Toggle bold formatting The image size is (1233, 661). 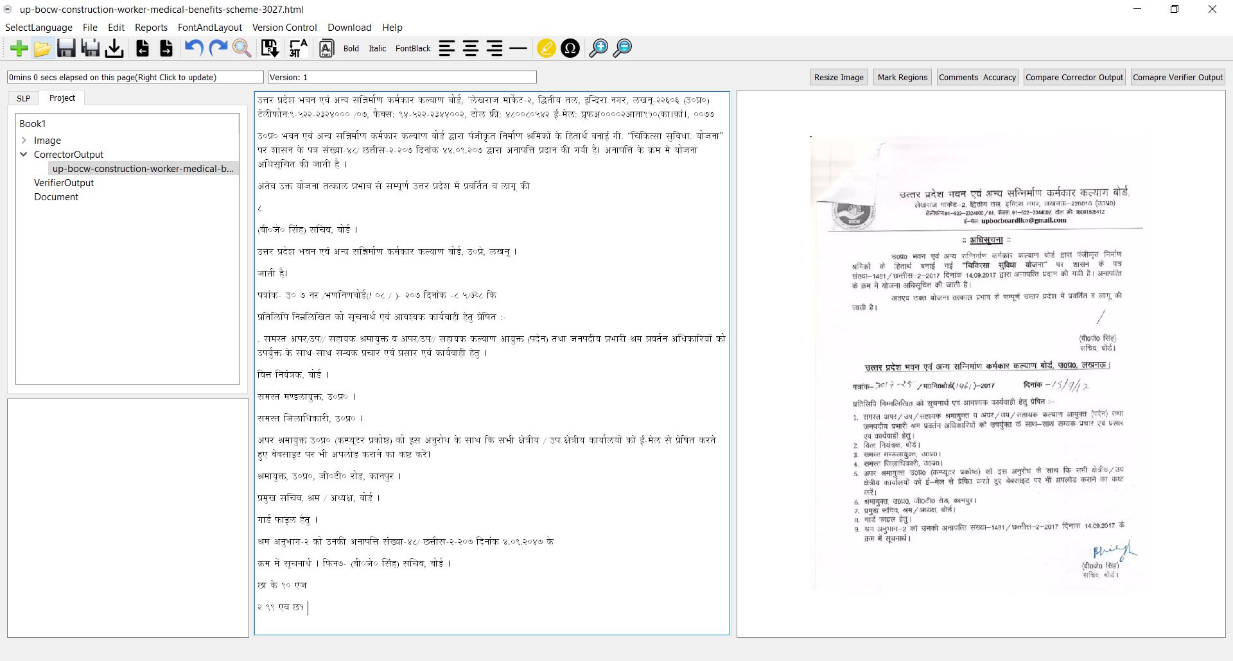click(x=351, y=48)
